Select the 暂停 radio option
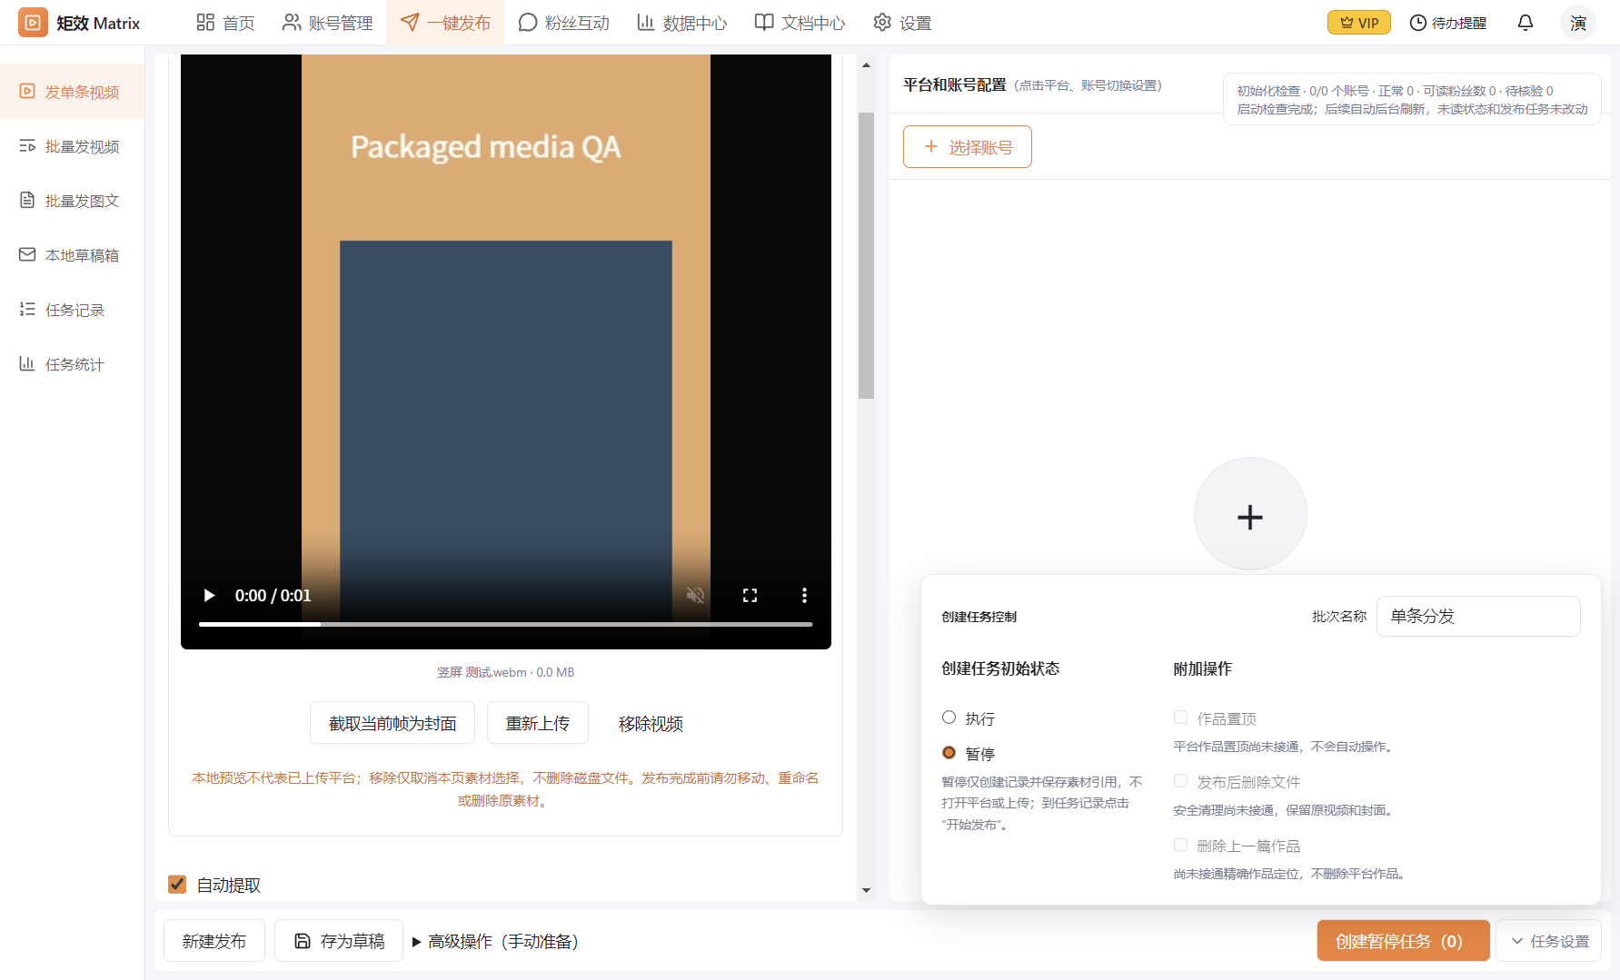This screenshot has height=980, width=1620. (x=949, y=753)
